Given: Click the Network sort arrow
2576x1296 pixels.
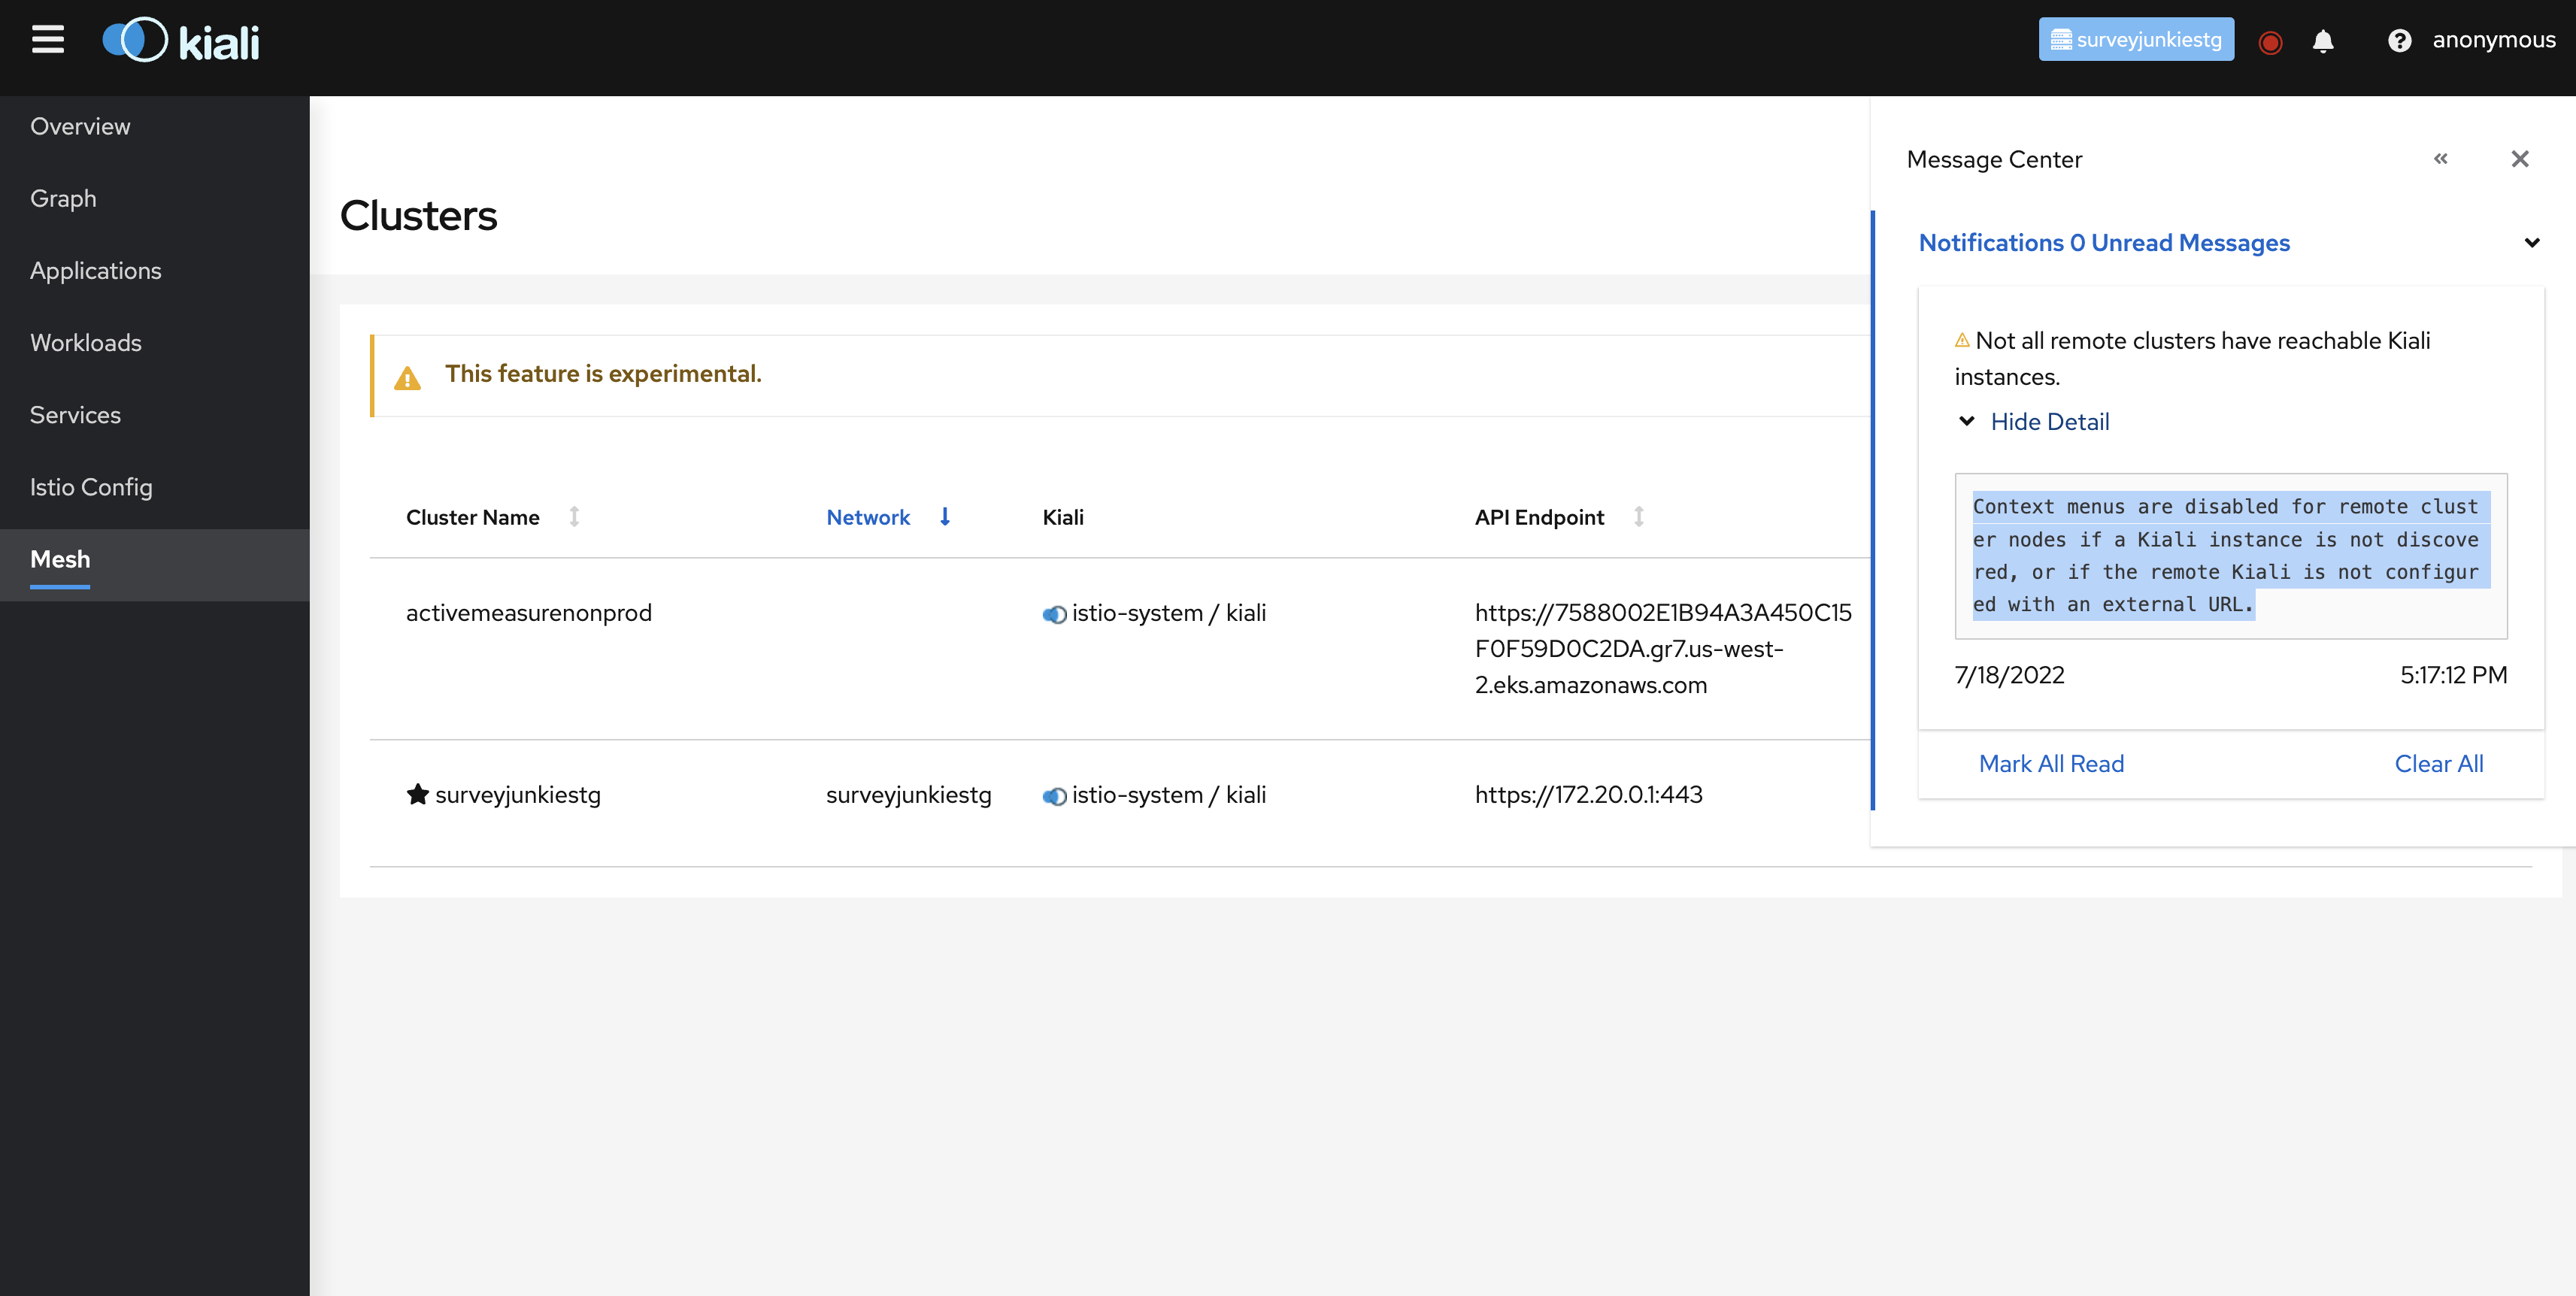Looking at the screenshot, I should point(944,517).
